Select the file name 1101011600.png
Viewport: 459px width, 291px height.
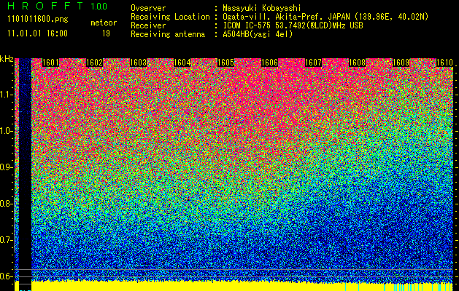38,20
